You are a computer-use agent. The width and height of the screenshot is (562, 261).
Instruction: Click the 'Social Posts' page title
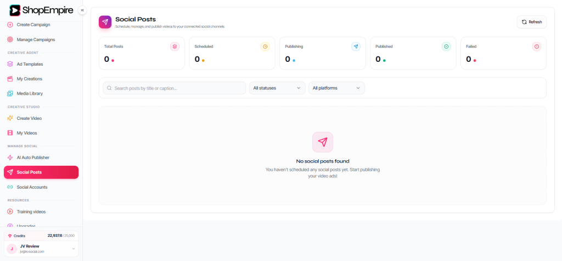tap(136, 19)
